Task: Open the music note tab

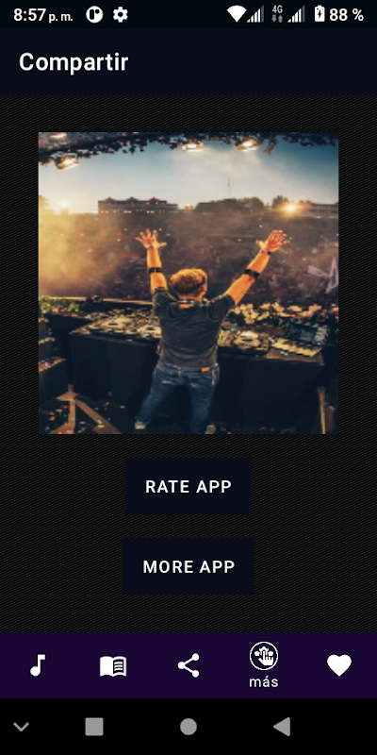Action: click(38, 665)
